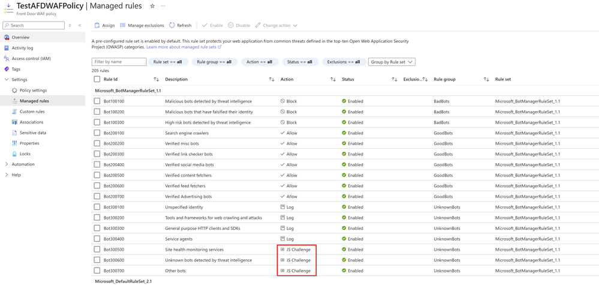Click the Microsoft_BotManagerRuleSet_1.1 group header

[128, 91]
